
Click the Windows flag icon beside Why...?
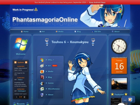click(x=42, y=60)
